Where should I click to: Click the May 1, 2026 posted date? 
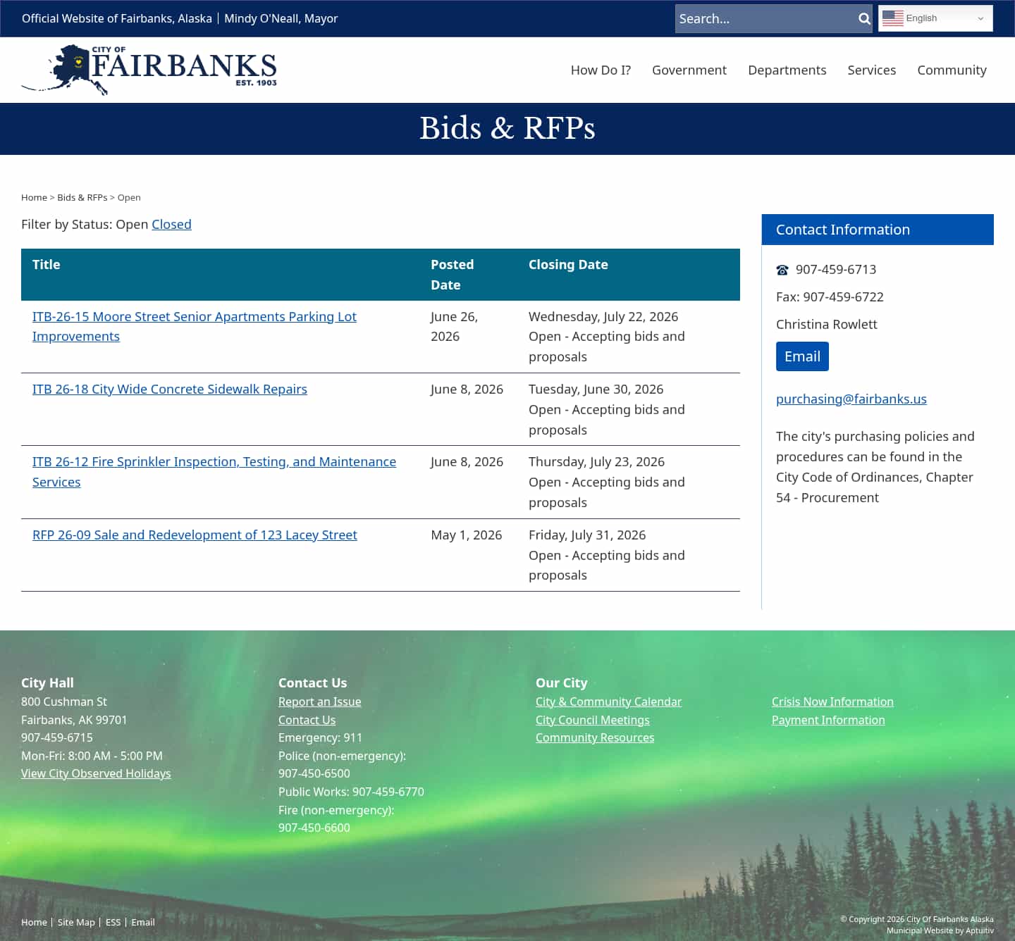pyautogui.click(x=467, y=535)
